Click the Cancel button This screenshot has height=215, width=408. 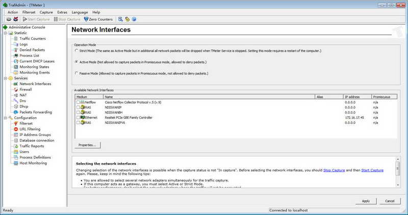[390, 201]
